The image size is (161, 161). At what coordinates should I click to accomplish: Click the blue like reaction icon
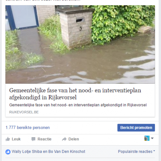point(8,152)
